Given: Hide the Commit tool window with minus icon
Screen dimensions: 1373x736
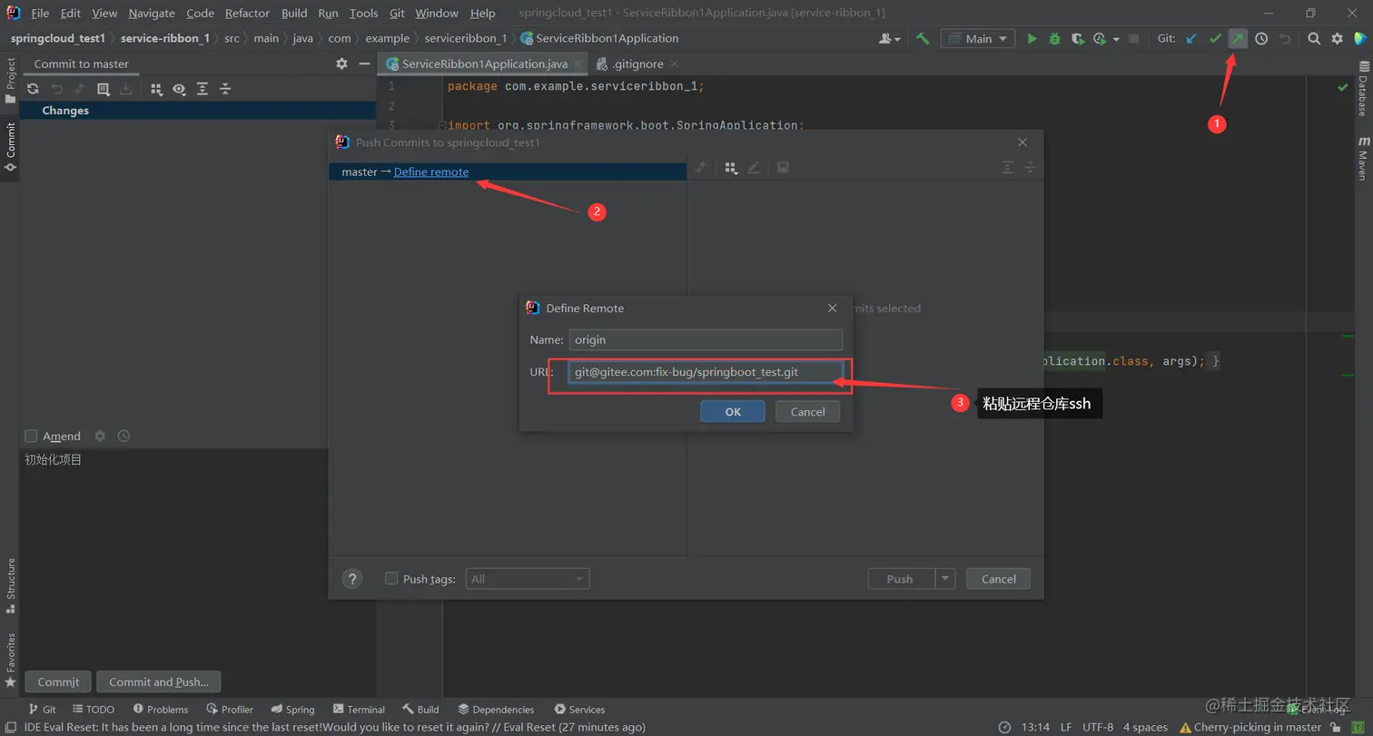Looking at the screenshot, I should pos(364,64).
